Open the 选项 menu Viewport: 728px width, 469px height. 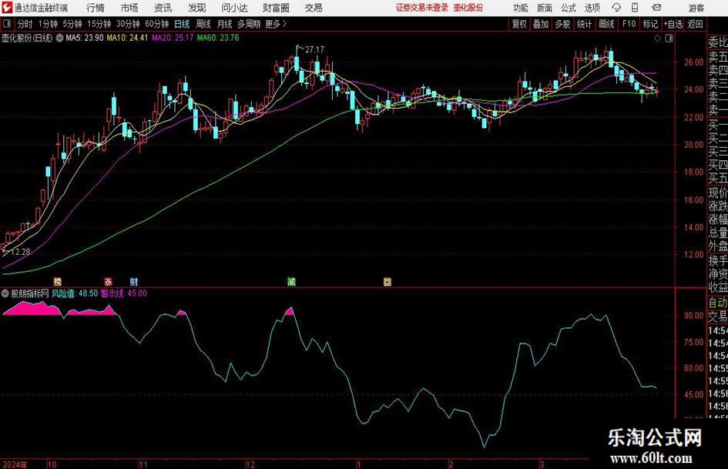tap(592, 8)
